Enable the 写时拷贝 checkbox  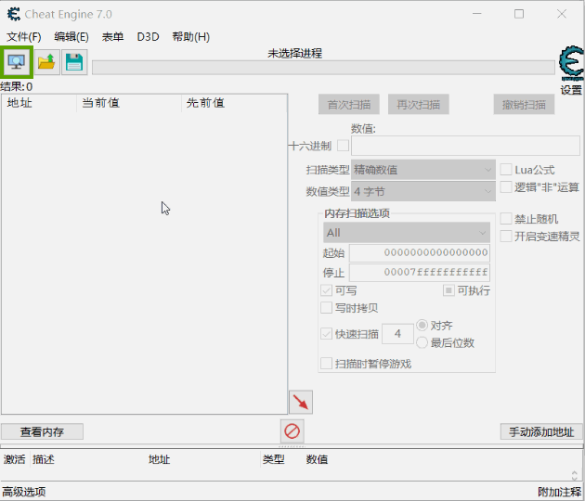click(x=327, y=308)
